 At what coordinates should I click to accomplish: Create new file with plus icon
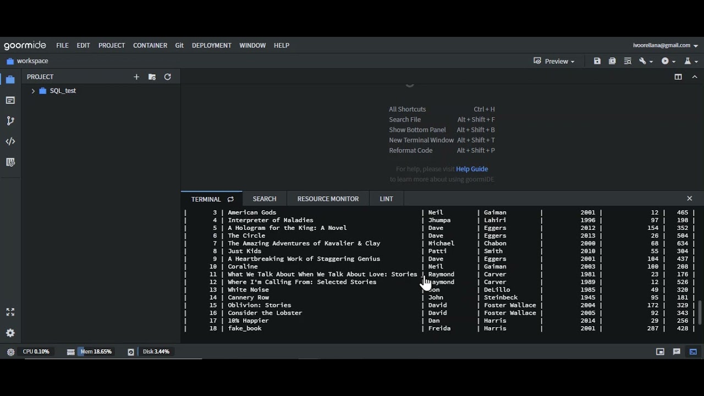click(x=136, y=77)
